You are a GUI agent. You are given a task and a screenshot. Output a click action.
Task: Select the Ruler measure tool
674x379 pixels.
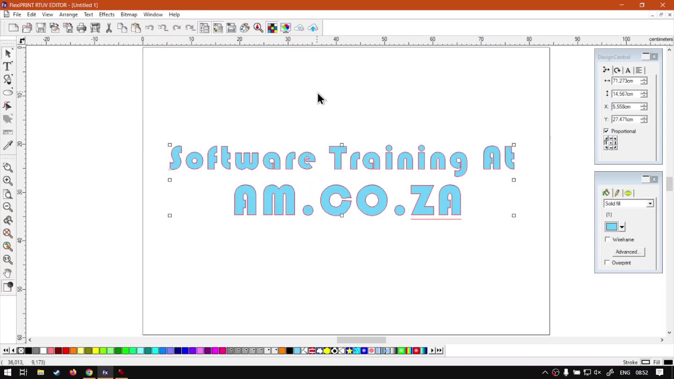point(7,132)
